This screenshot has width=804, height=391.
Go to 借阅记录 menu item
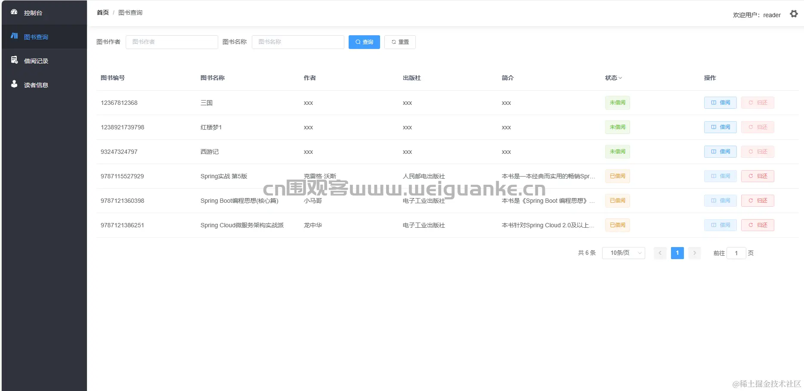[44, 61]
